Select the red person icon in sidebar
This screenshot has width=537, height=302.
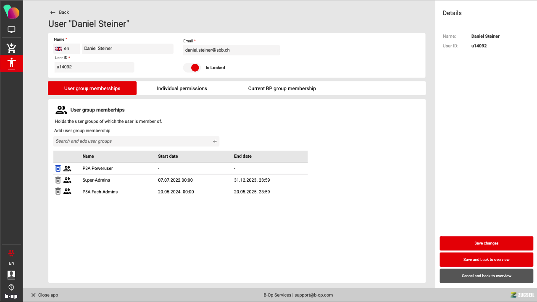[x=11, y=63]
